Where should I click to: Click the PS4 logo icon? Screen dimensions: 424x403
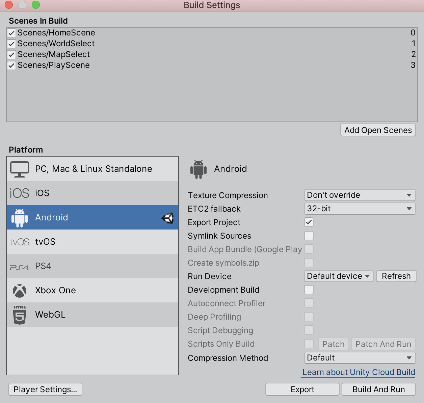(x=20, y=267)
